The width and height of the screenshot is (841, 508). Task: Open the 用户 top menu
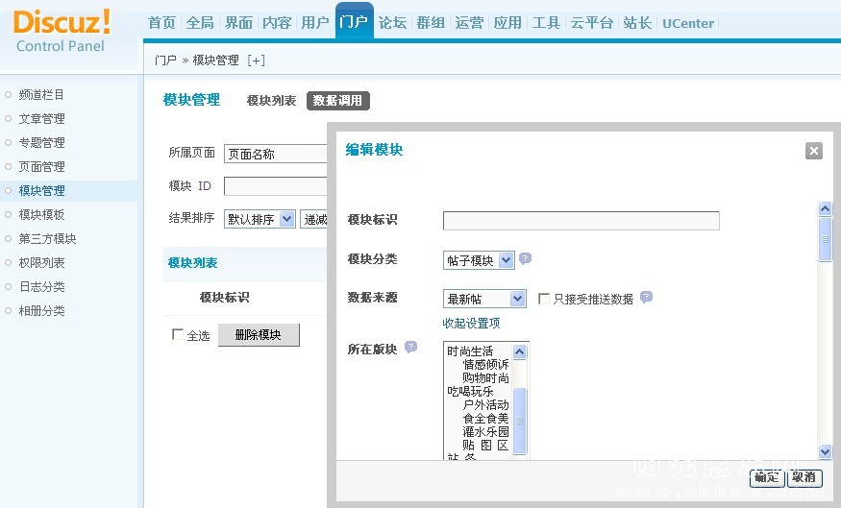click(315, 23)
